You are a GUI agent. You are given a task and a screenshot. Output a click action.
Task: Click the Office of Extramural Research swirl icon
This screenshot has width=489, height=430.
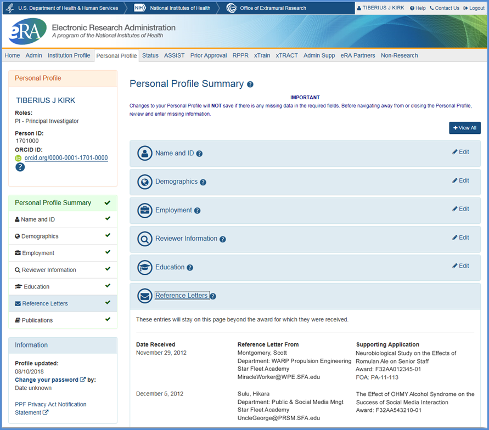pos(231,8)
